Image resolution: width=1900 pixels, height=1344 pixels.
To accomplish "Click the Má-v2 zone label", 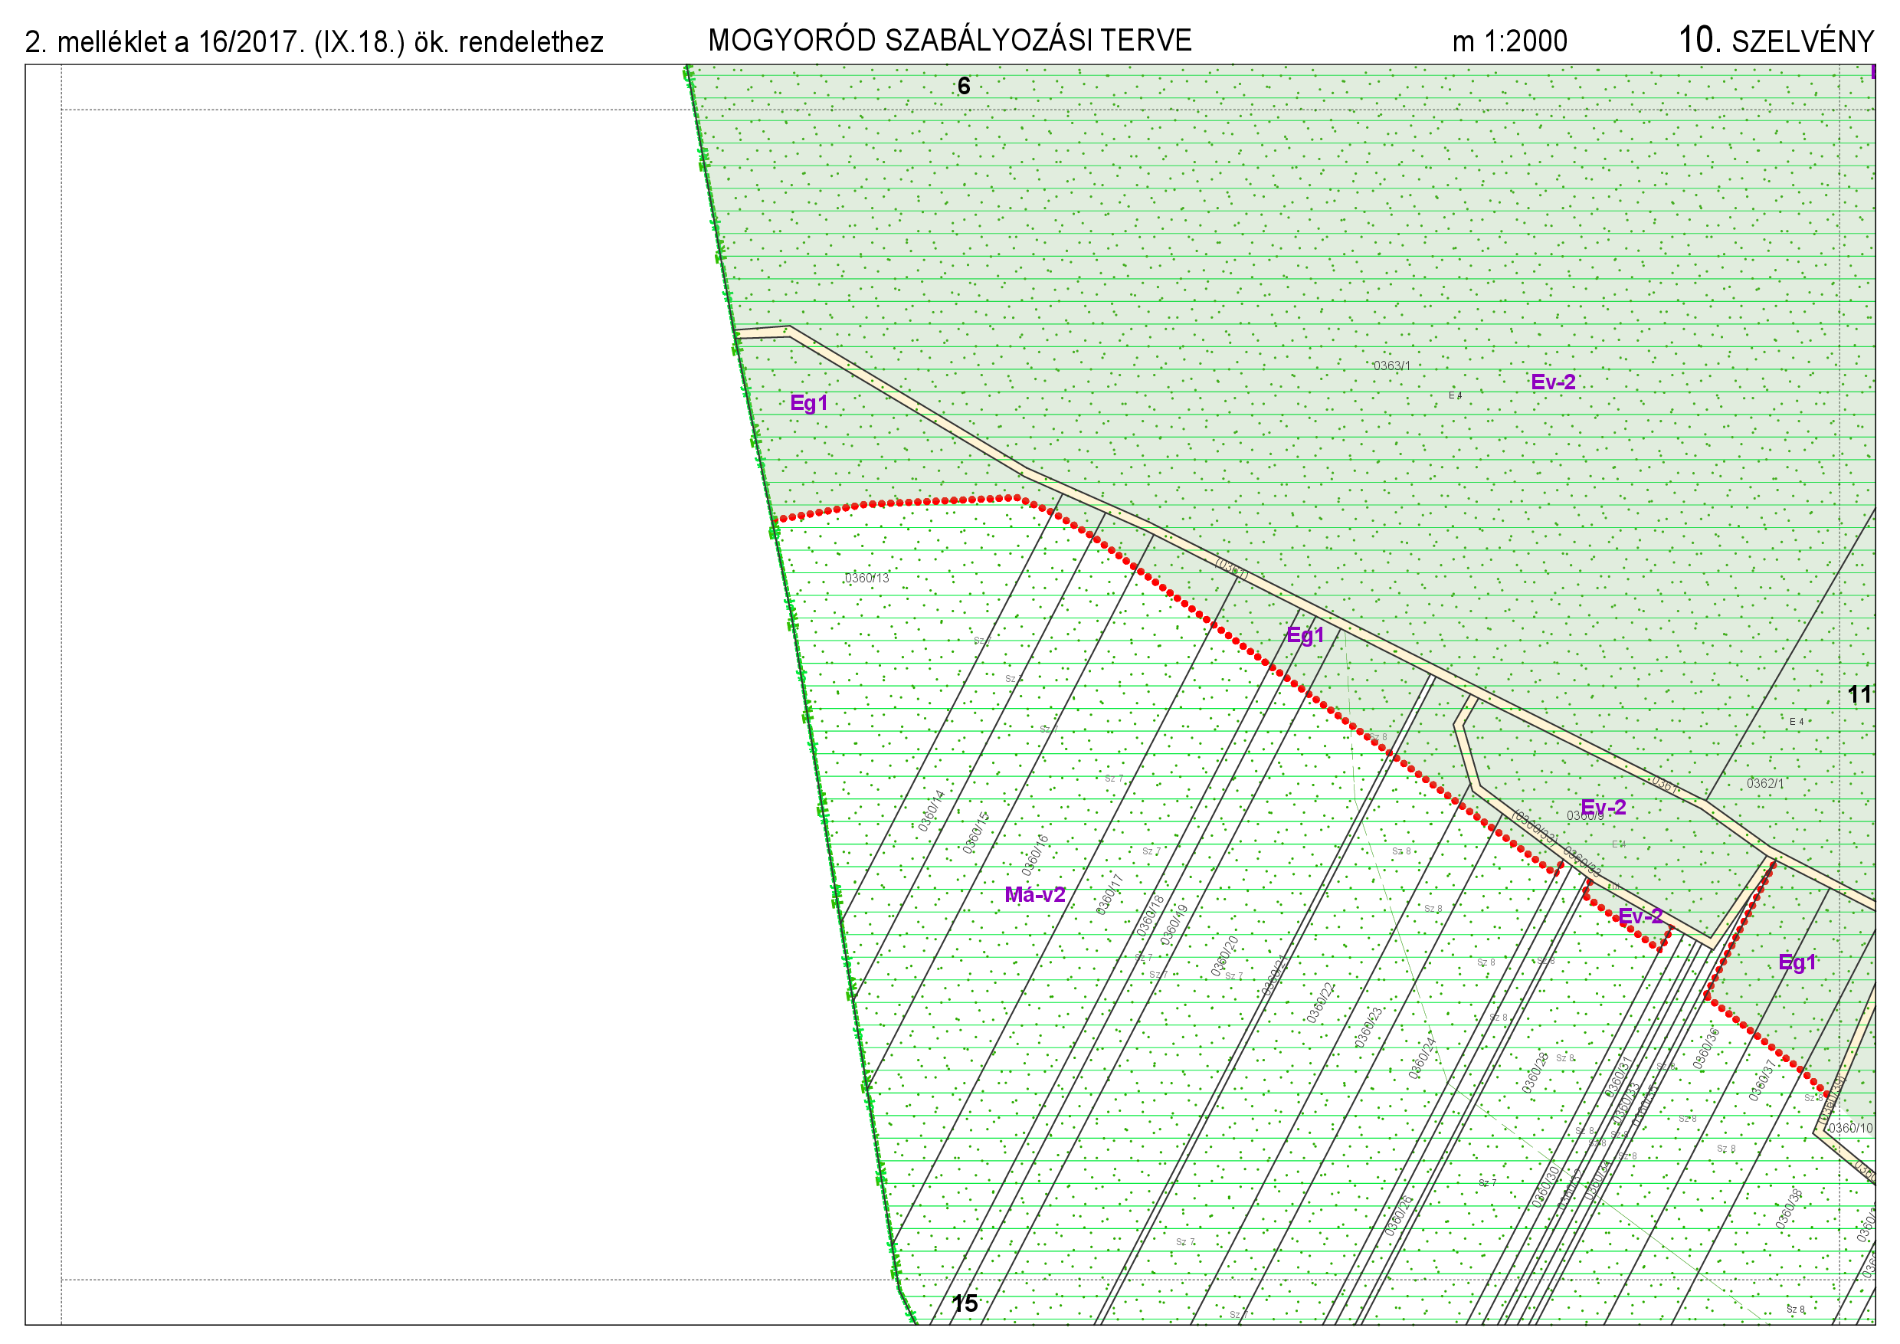I will (x=1034, y=895).
